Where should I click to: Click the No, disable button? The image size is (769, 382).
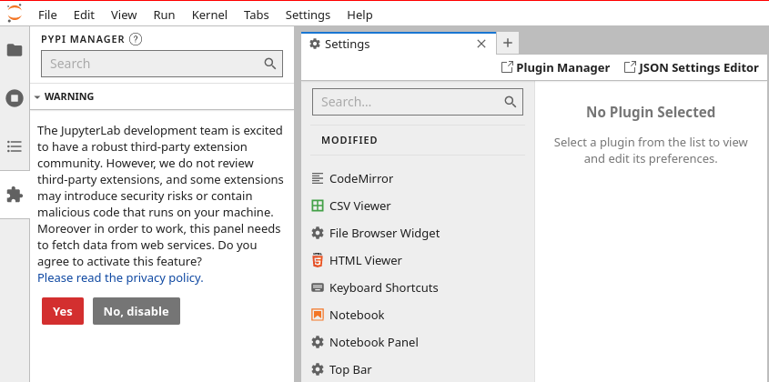coord(137,311)
